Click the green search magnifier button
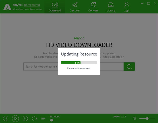Viewport: 158px width, 123px height. pyautogui.click(x=129, y=67)
